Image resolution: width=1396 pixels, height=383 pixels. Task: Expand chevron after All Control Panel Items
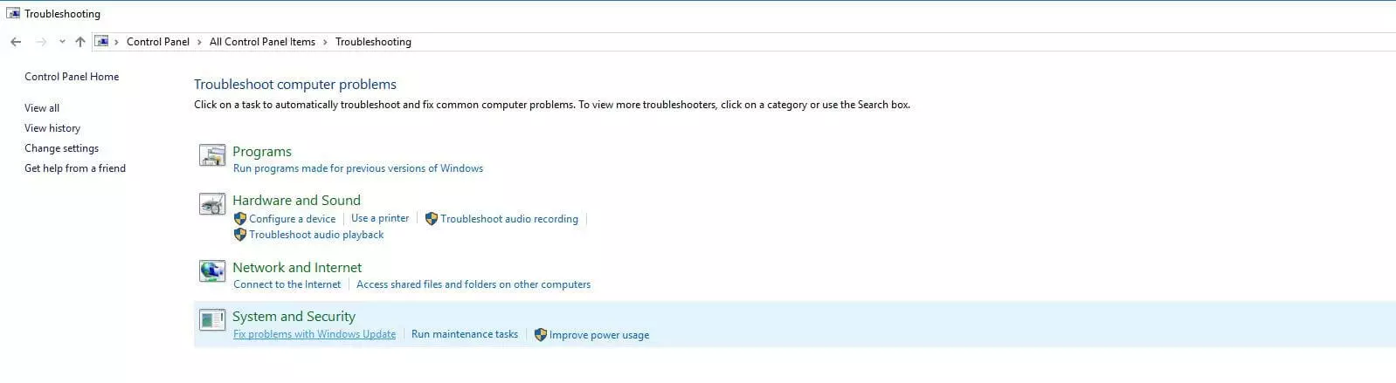(325, 42)
